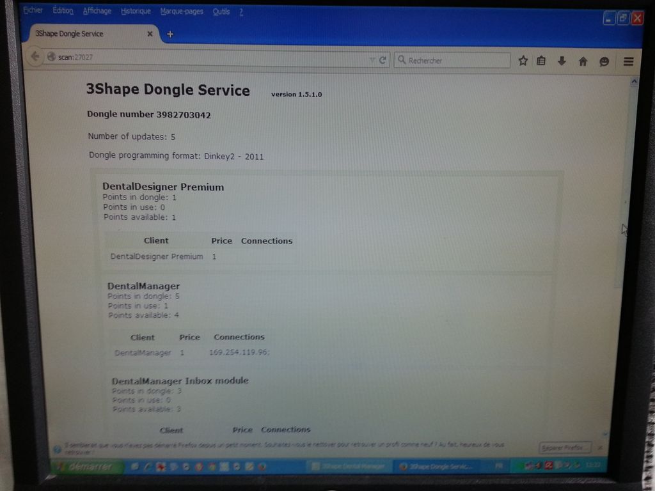655x491 pixels.
Task: Open the Firefox hamburger menu
Action: 628,62
